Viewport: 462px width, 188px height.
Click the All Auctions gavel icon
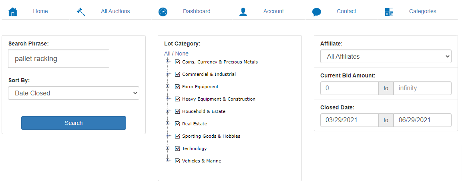tap(81, 12)
